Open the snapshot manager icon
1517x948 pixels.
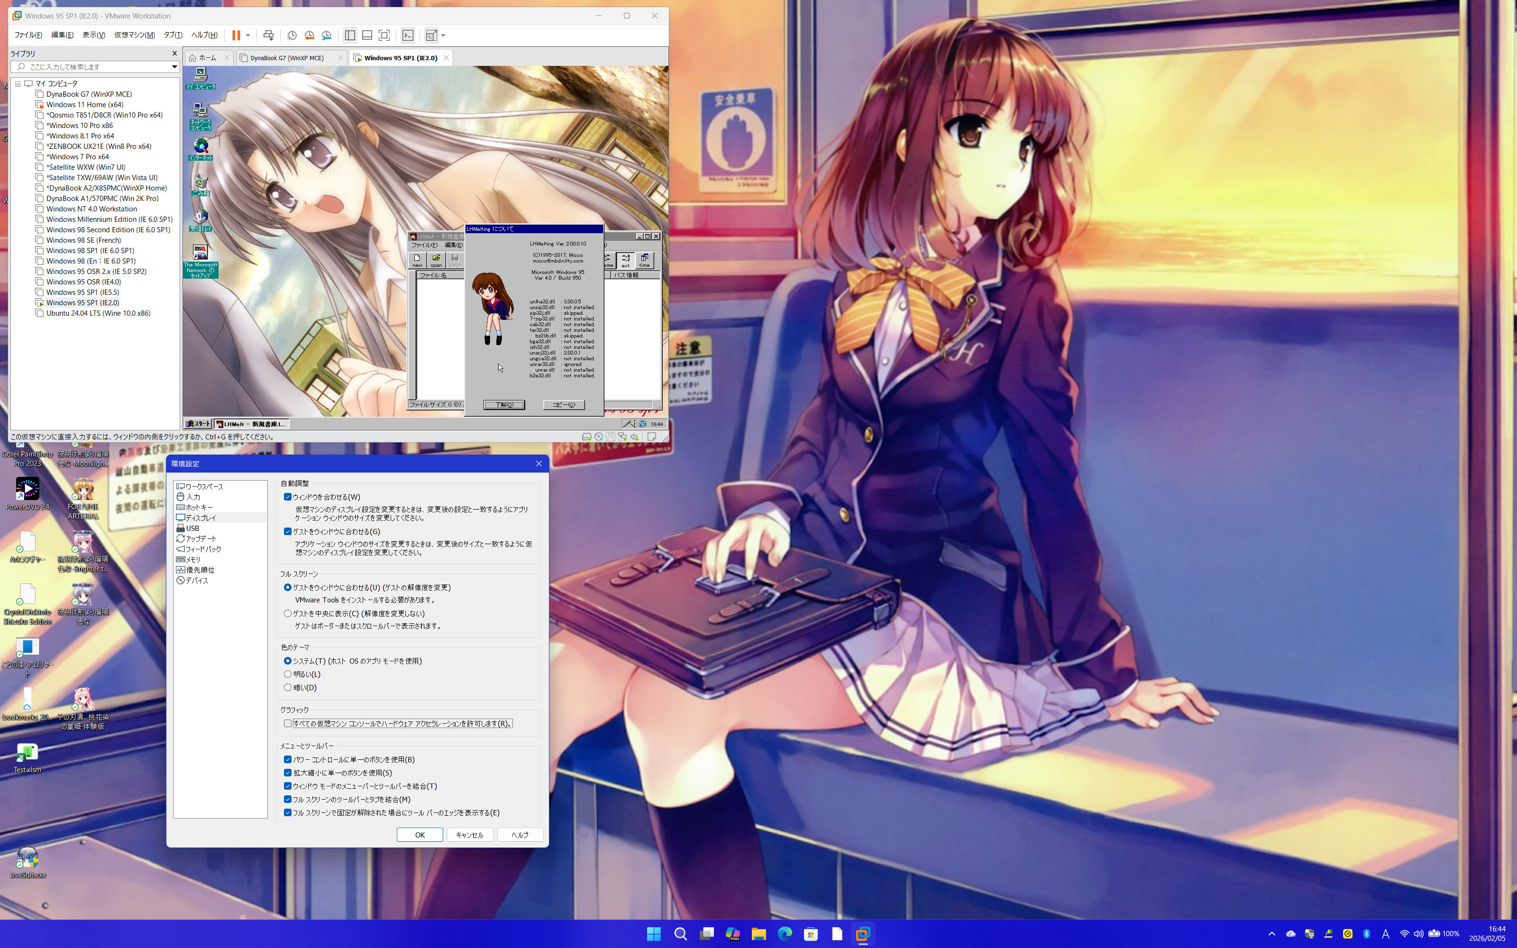(x=326, y=35)
